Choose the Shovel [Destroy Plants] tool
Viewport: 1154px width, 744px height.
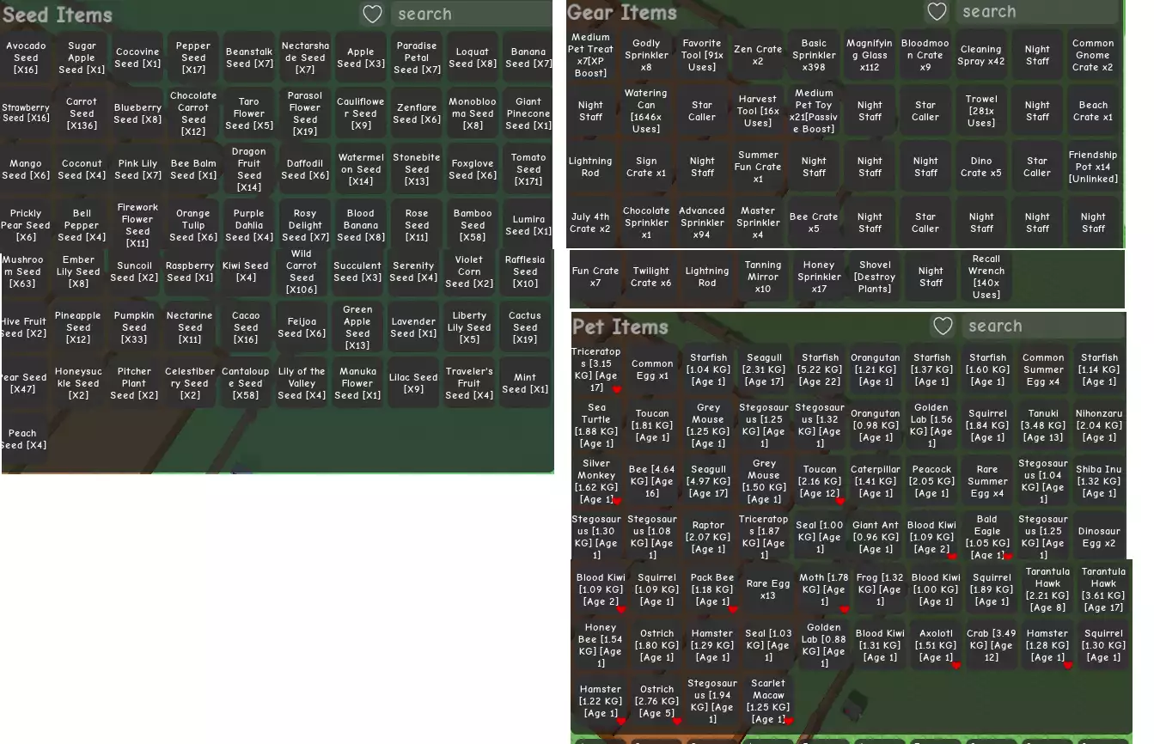[875, 277]
